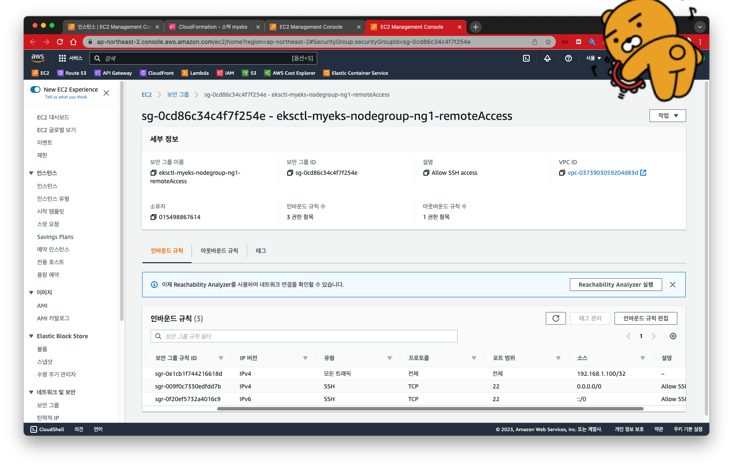
Task: Copy the VPC ID value
Action: (x=562, y=173)
